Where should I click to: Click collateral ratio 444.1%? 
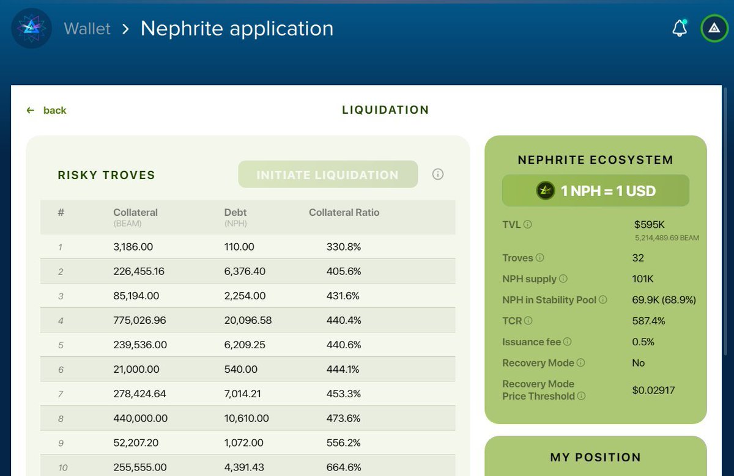(343, 369)
